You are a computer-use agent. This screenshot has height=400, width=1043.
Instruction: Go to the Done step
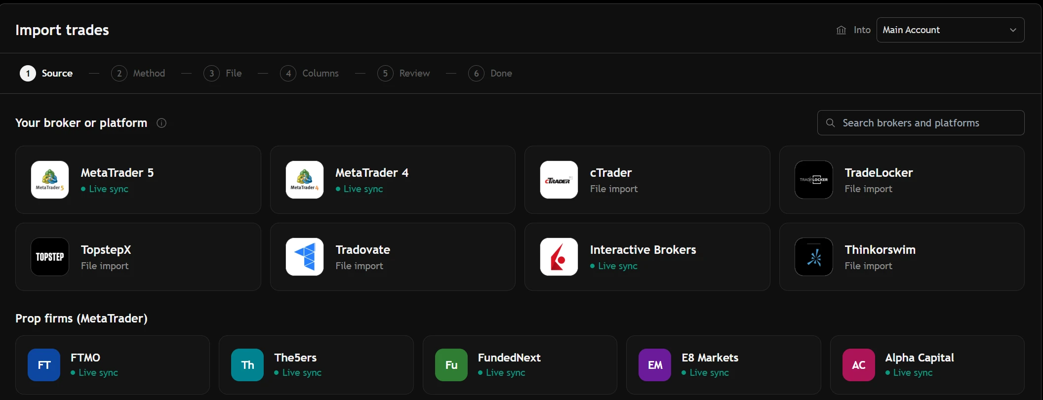(490, 73)
